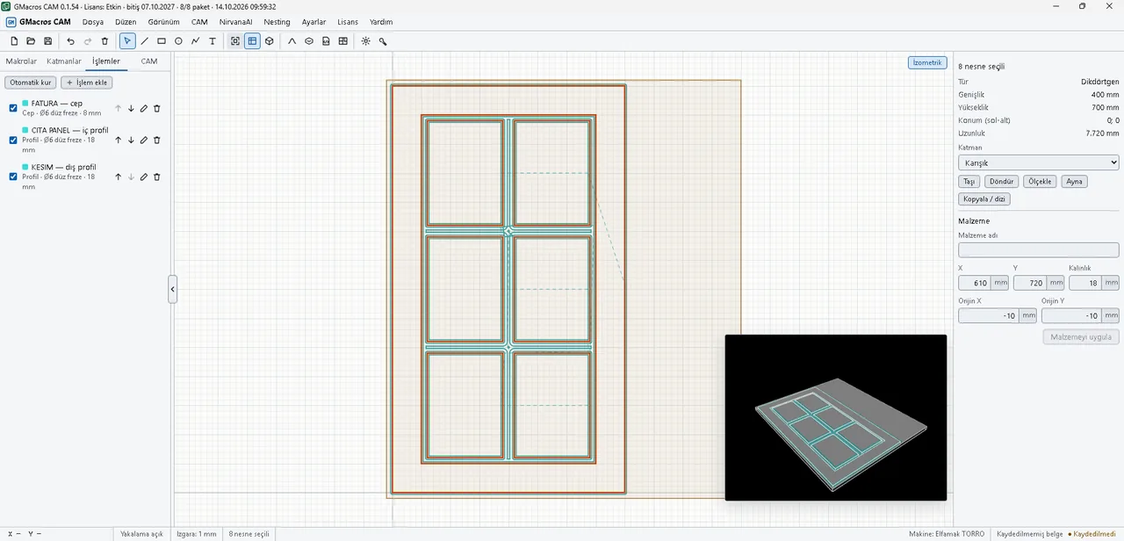Image resolution: width=1124 pixels, height=541 pixels.
Task: Open the Nesting menu
Action: pos(277,21)
